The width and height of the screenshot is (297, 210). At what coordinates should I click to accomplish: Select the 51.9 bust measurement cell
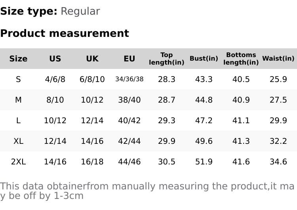coord(204,162)
